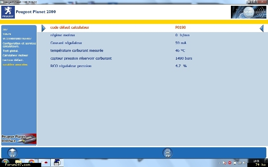Viewport: 268px width, 167px height.
Task: Click the VIN number in sidebar
Action: (x=17, y=39)
